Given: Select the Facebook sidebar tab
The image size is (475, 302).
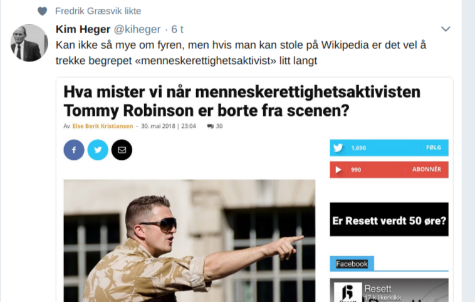Looking at the screenshot, I should click(x=352, y=264).
